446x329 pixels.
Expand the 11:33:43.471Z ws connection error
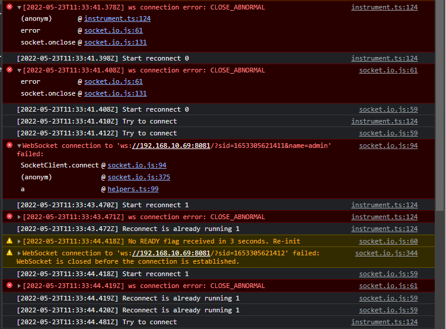coord(19,217)
